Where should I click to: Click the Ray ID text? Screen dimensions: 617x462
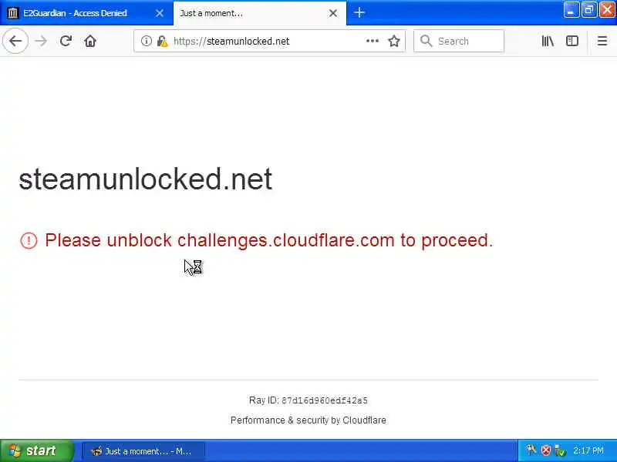(308, 400)
